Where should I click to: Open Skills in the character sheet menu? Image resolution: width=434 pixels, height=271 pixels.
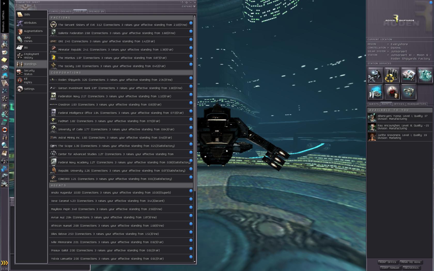click(31, 14)
